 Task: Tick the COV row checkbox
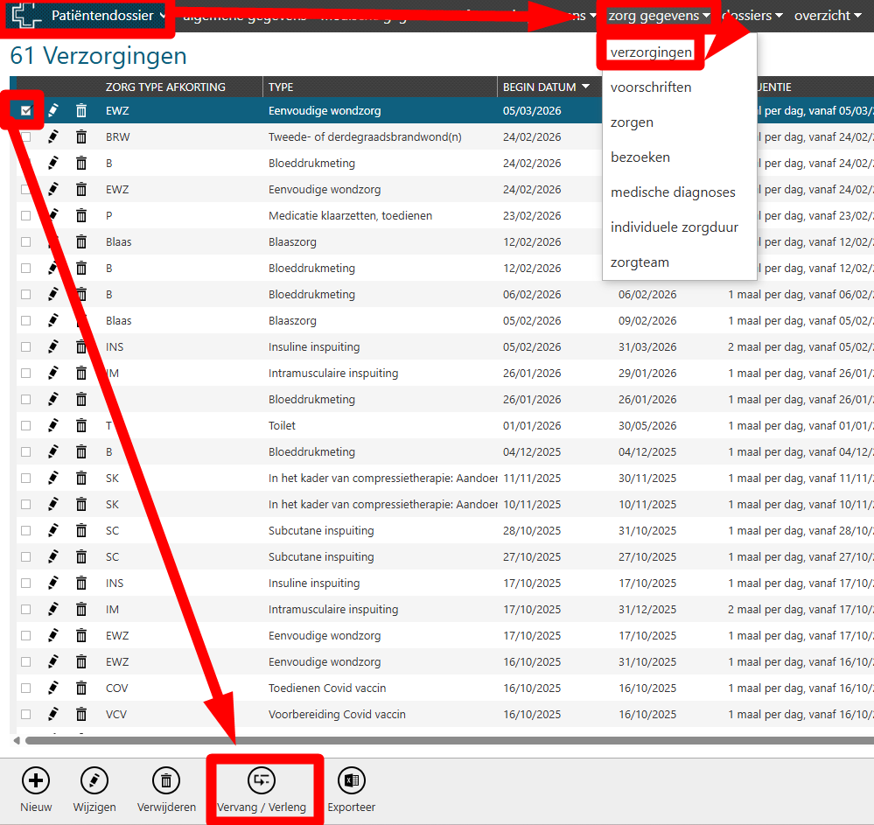(x=25, y=688)
